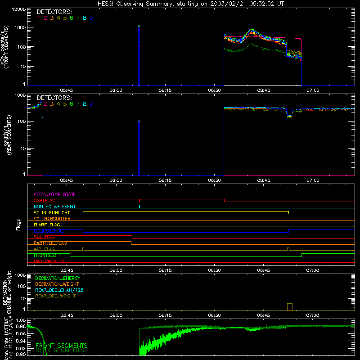Click 'REAR SEGMENTS' legend in livetime plot

pos(60,351)
